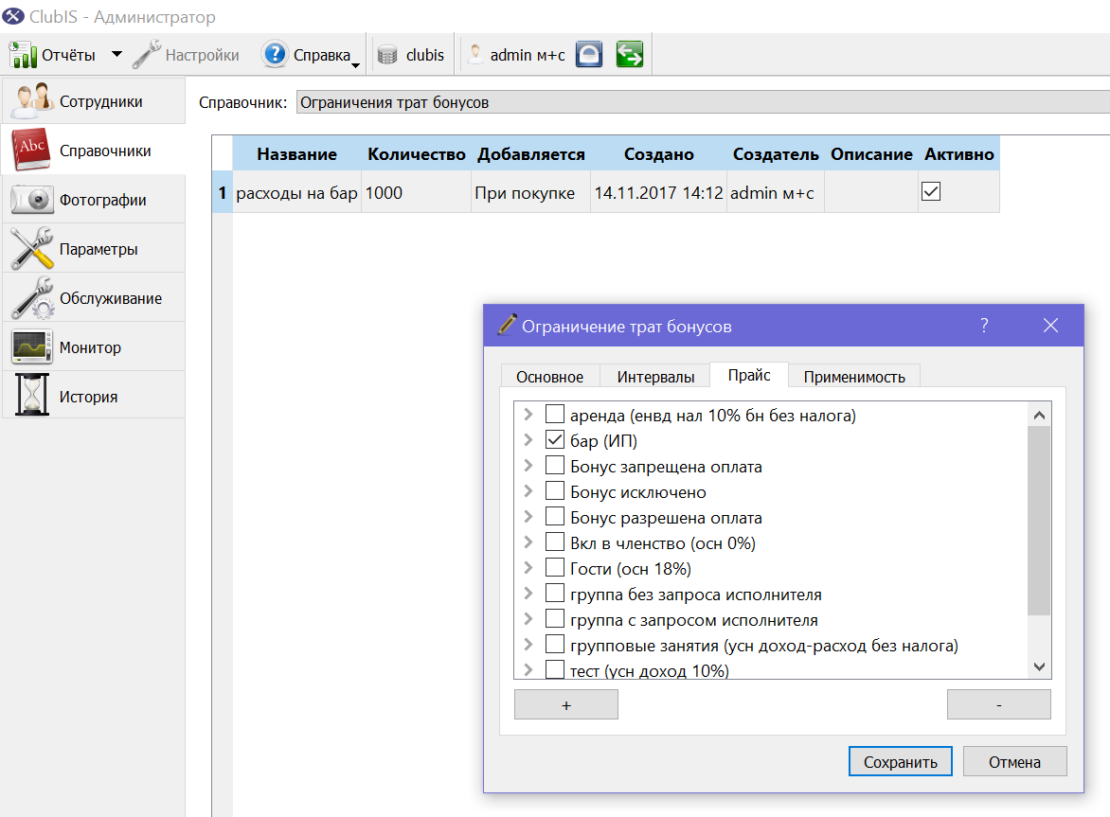Click the admin м+с user icon

click(475, 55)
